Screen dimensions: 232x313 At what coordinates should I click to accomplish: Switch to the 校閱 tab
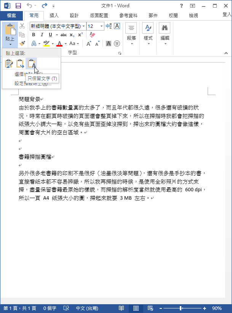pyautogui.click(x=173, y=15)
